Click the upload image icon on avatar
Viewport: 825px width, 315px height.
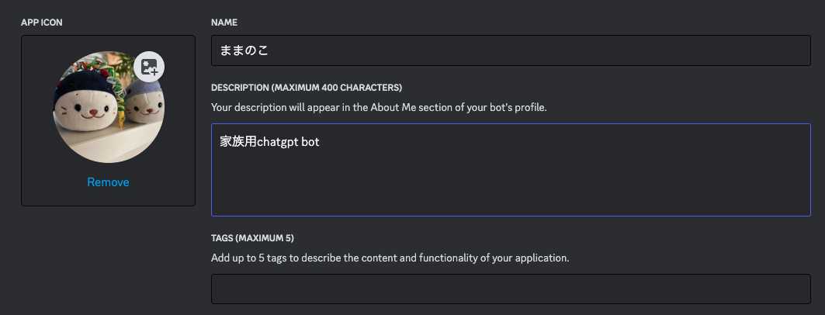pos(149,67)
